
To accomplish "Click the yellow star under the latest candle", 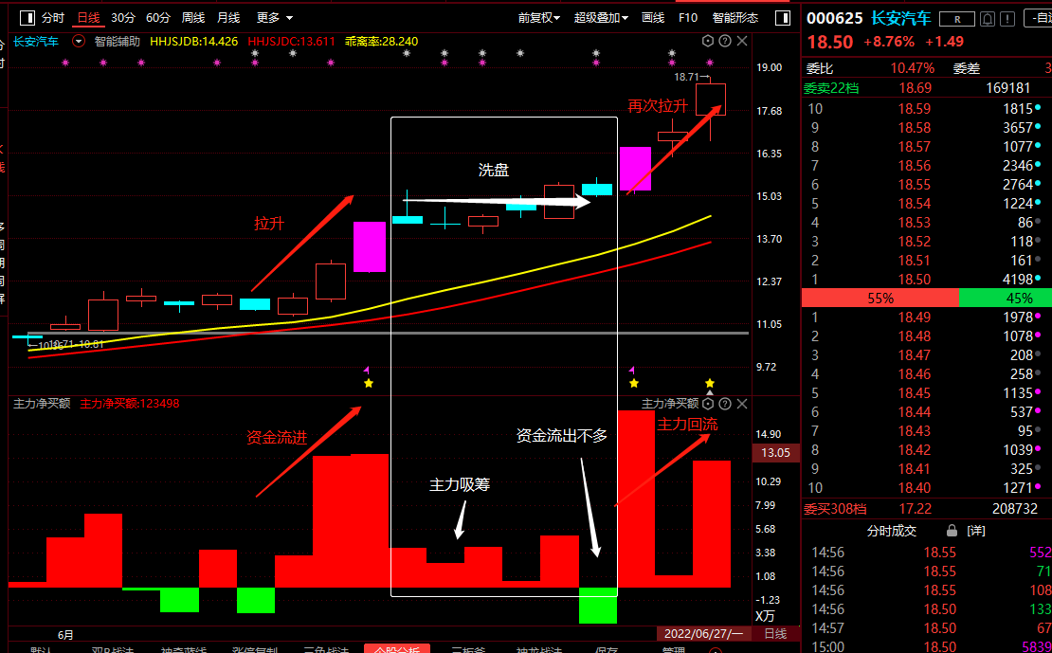I will click(710, 383).
